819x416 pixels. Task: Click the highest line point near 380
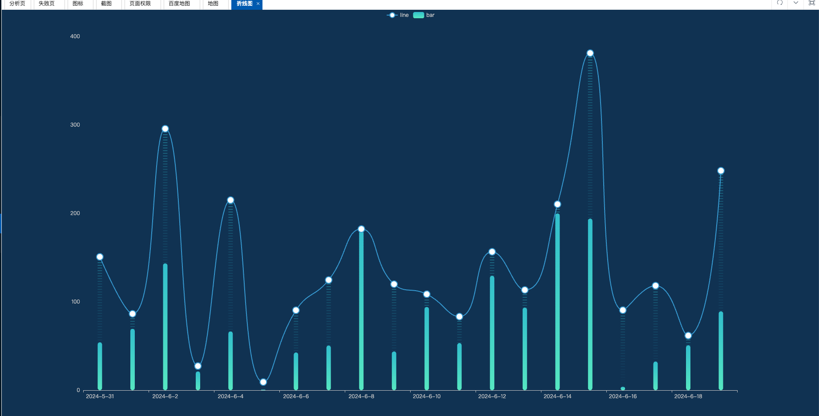coord(590,53)
